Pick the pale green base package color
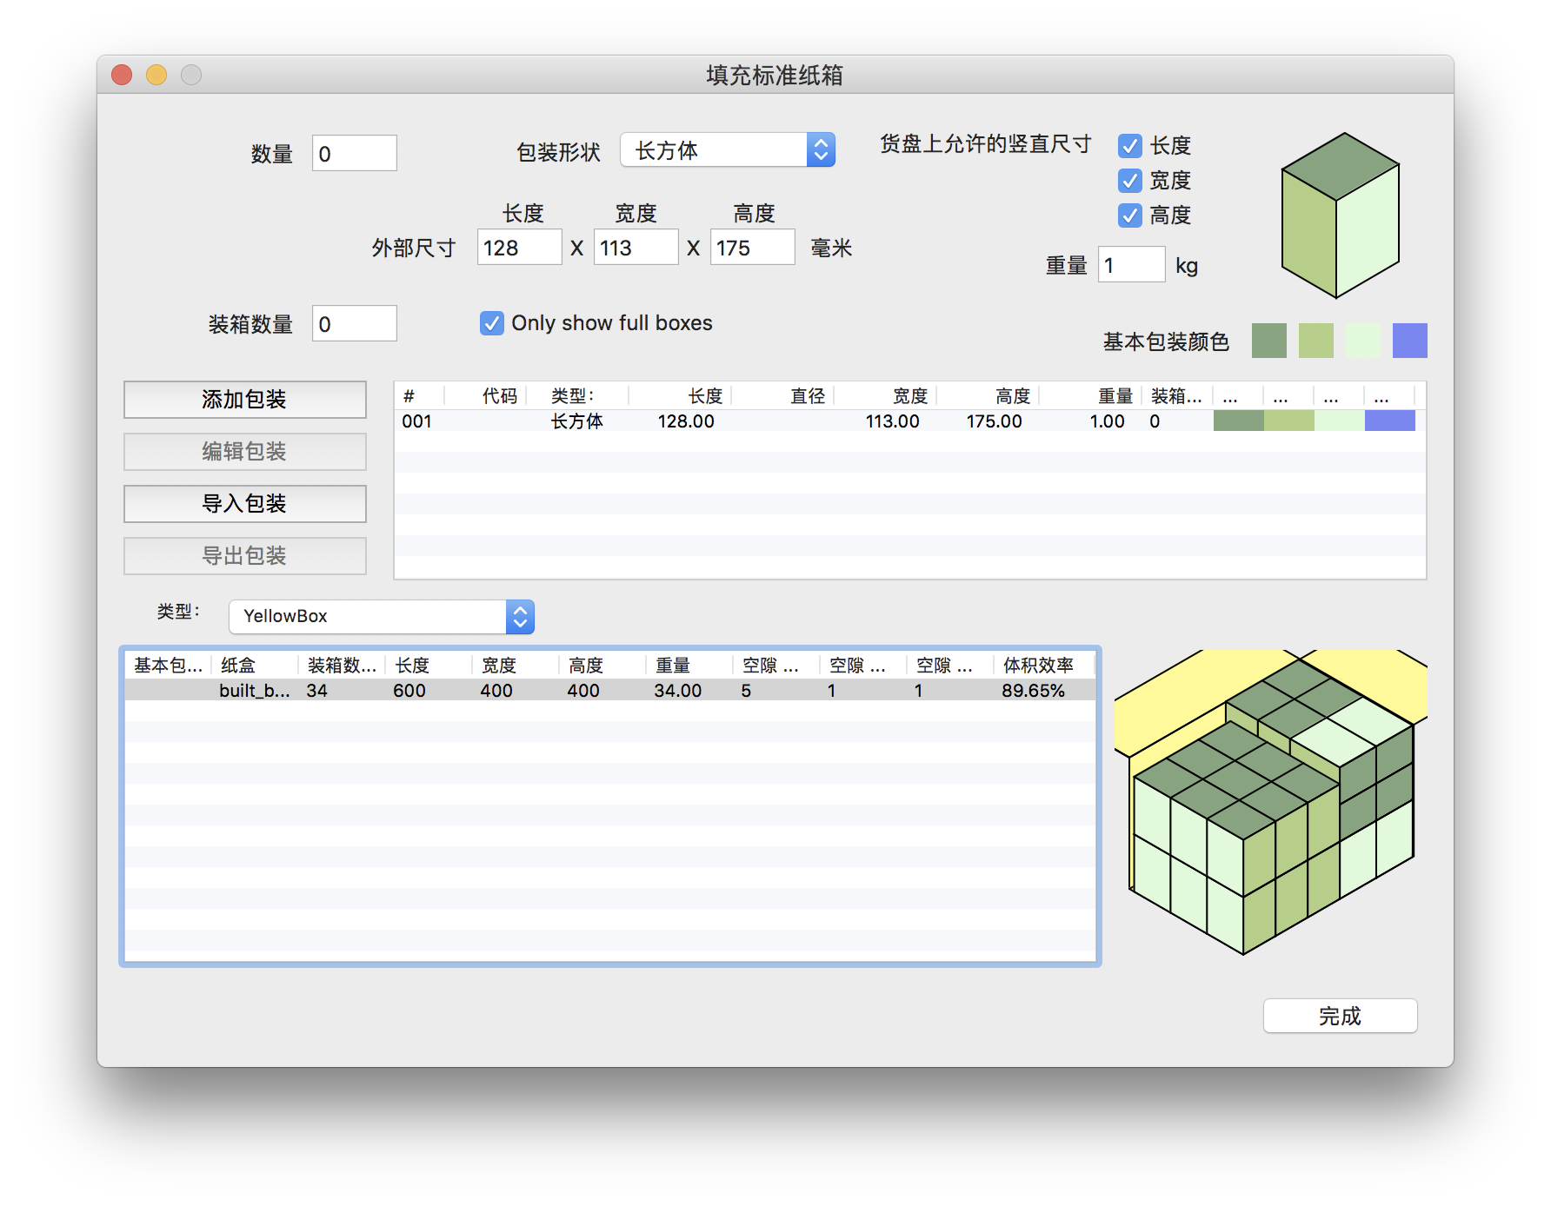The image size is (1551, 1206). pyautogui.click(x=1362, y=341)
